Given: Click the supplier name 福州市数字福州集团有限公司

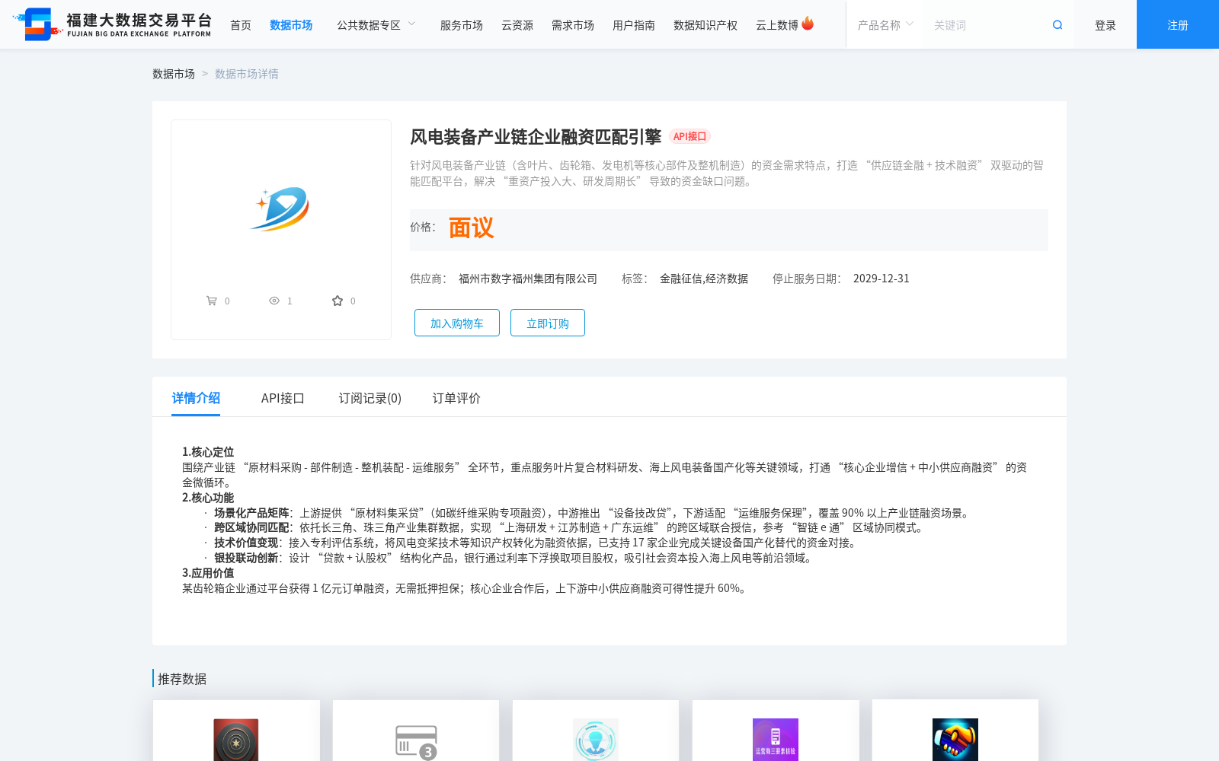Looking at the screenshot, I should [528, 279].
